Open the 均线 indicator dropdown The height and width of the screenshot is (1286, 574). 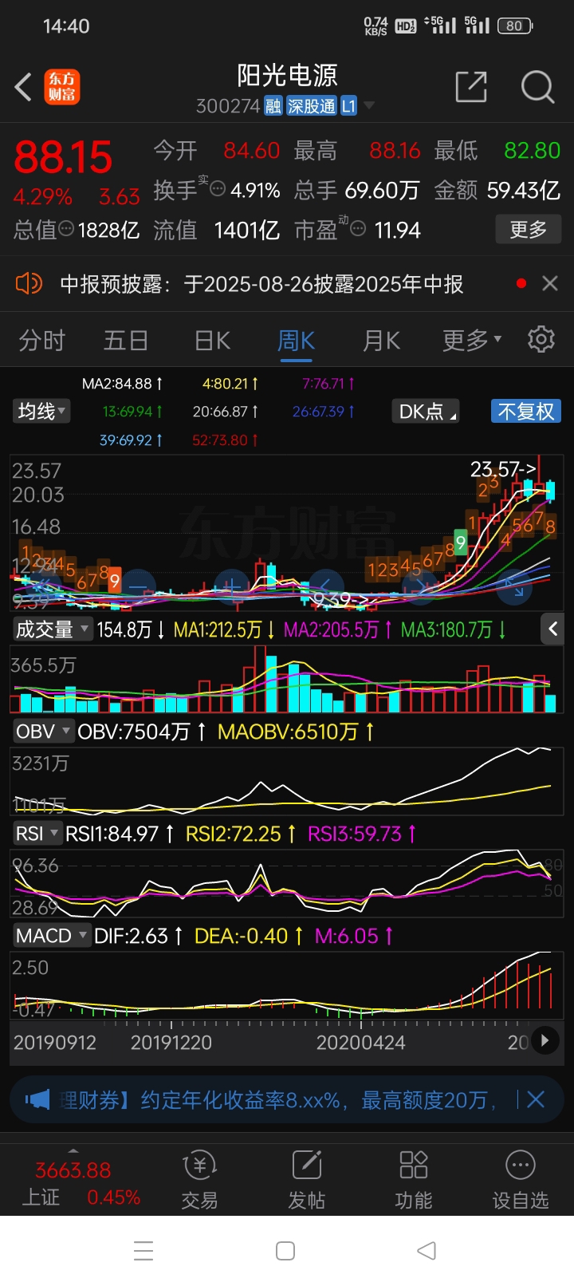[x=42, y=412]
